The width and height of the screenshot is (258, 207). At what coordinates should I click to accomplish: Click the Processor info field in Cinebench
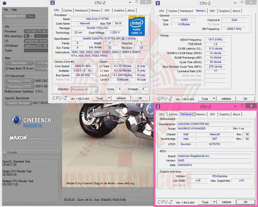(x=36, y=31)
